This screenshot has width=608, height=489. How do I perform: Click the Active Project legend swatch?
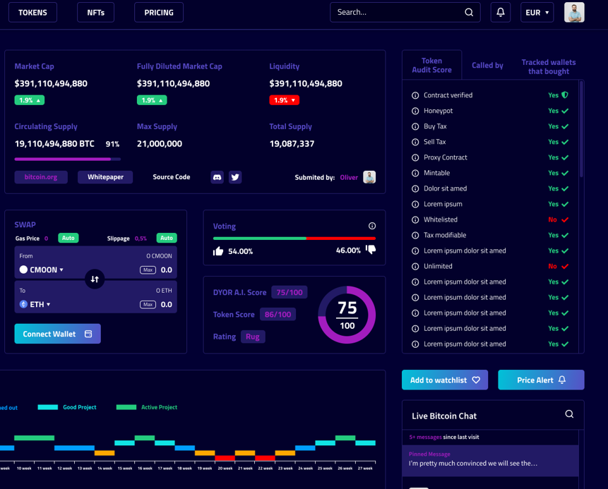click(x=126, y=407)
